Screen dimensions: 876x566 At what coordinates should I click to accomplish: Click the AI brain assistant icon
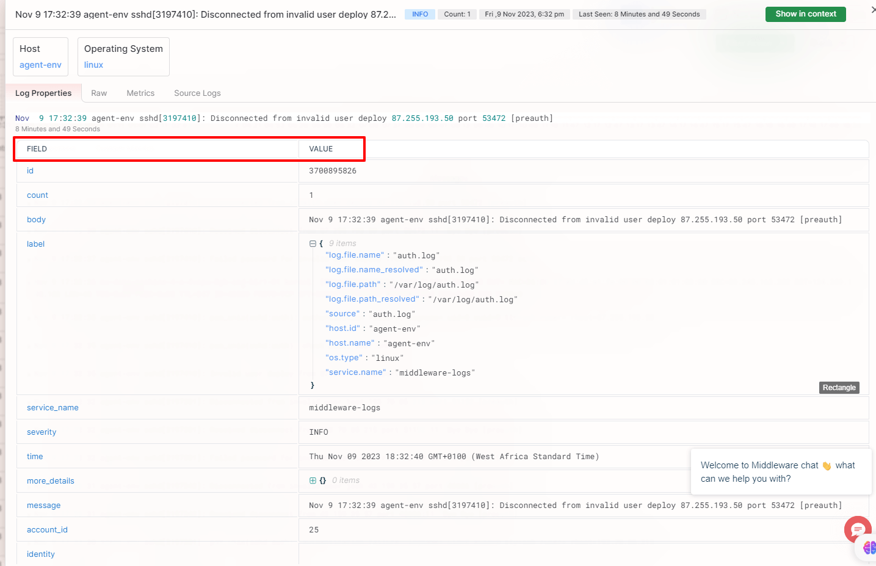(x=869, y=548)
